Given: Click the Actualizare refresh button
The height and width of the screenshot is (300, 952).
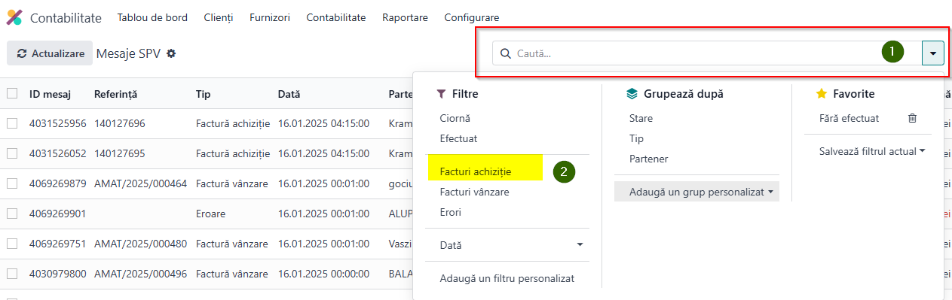Looking at the screenshot, I should pyautogui.click(x=50, y=53).
